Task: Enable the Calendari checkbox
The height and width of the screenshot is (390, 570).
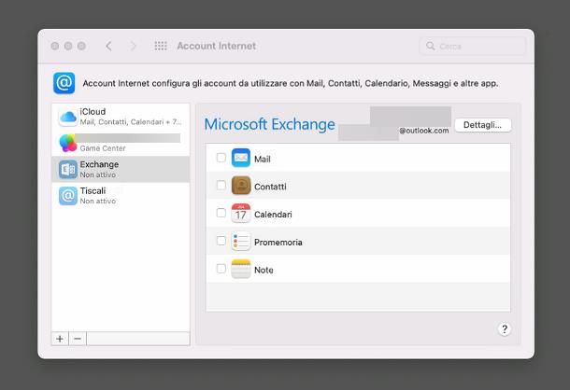Action: click(221, 213)
